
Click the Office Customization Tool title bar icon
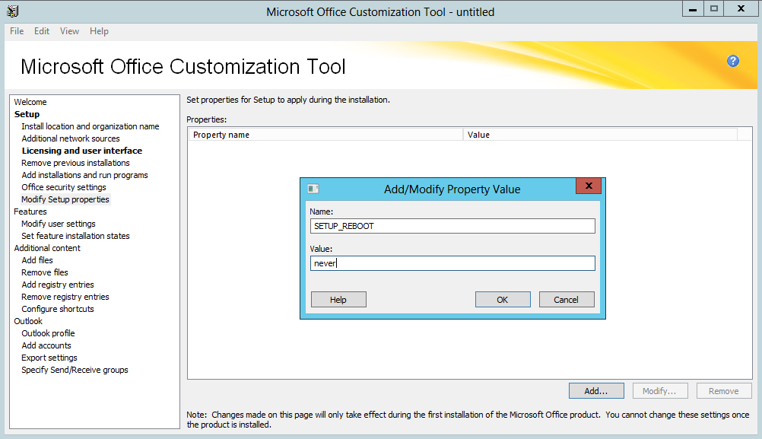point(13,11)
